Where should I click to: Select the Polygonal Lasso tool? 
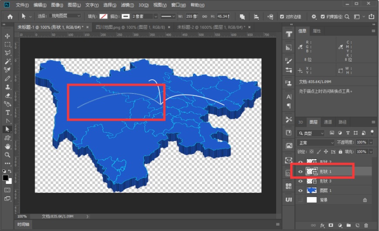[x=7, y=53]
